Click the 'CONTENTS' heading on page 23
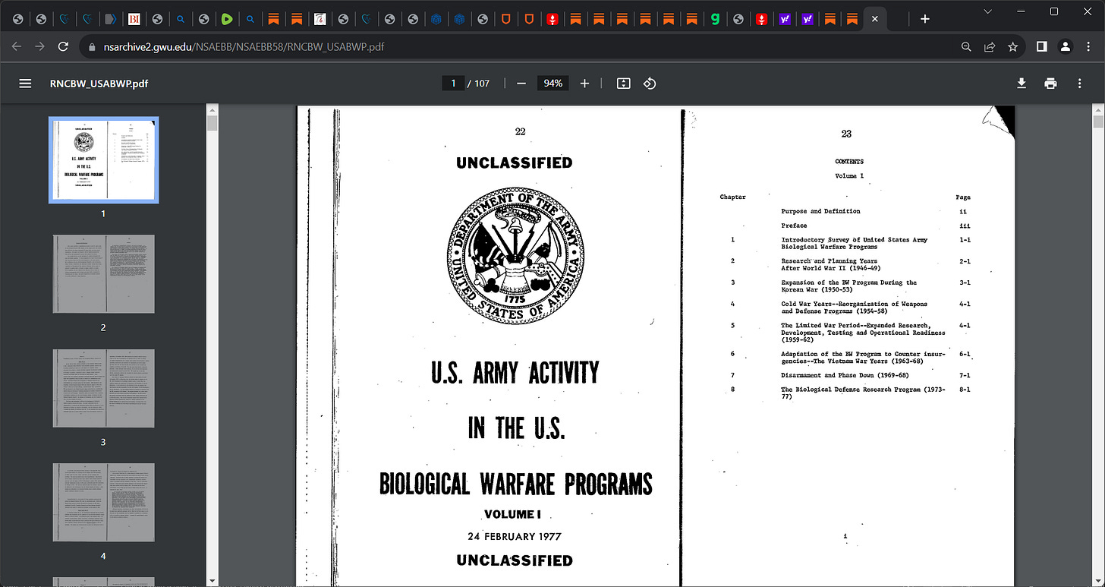Image resolution: width=1105 pixels, height=587 pixels. [849, 161]
